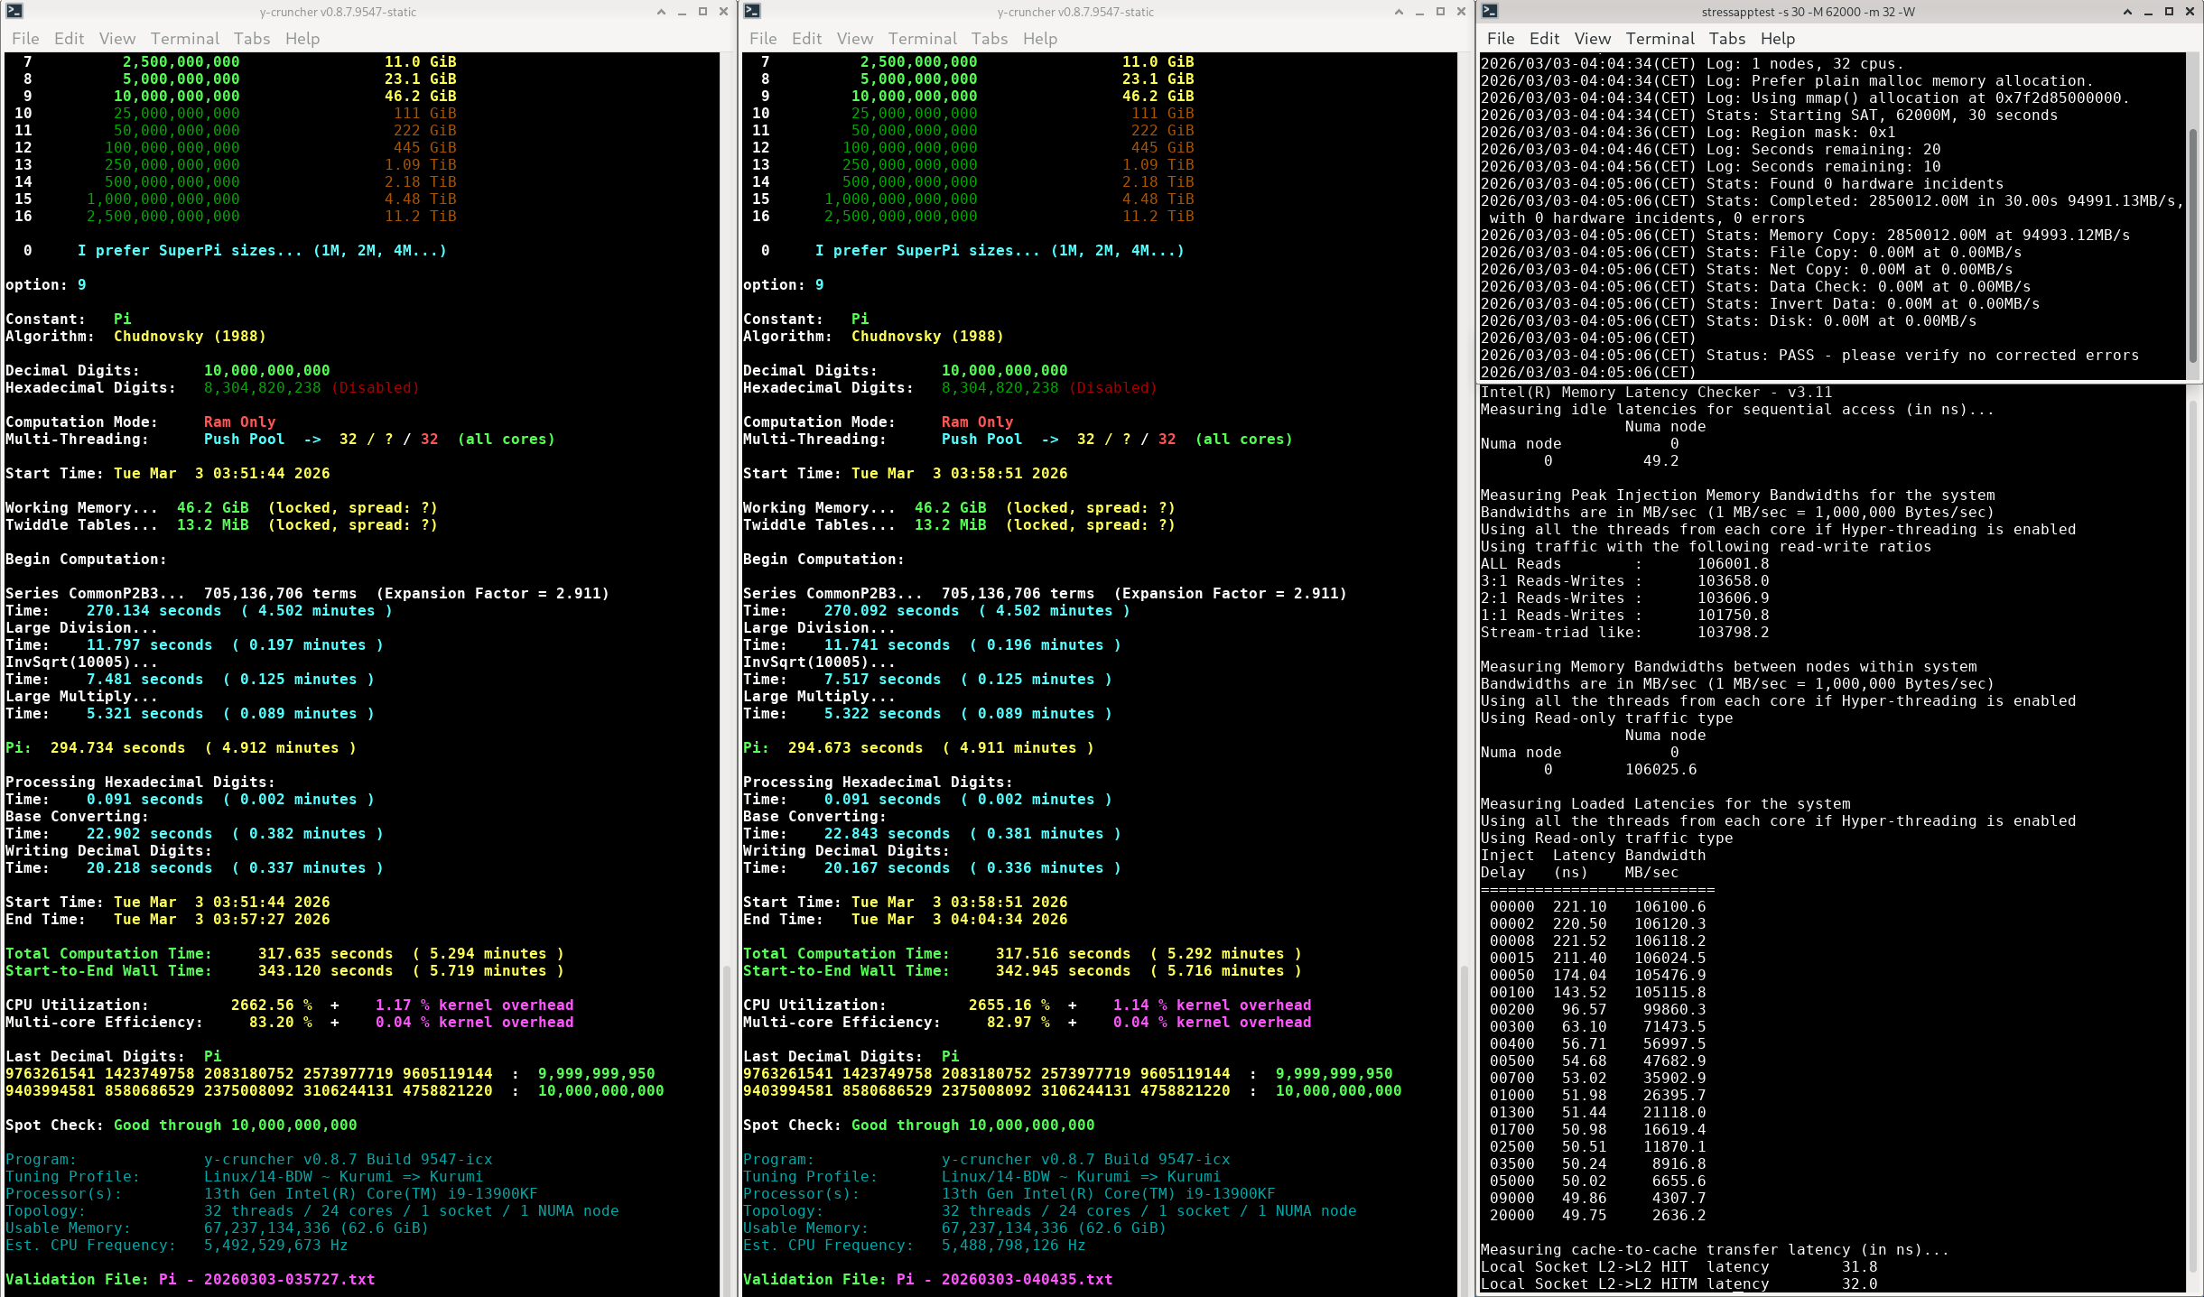
Task: Open the Terminal menu in the left y-cruncher window
Action: (184, 39)
